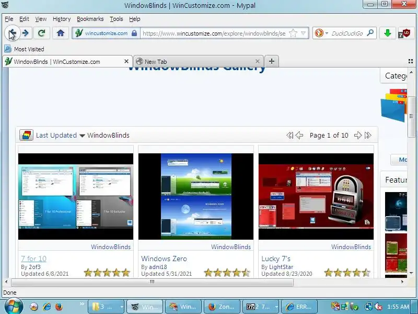The width and height of the screenshot is (418, 314).
Task: Reload the current page
Action: pos(41,33)
